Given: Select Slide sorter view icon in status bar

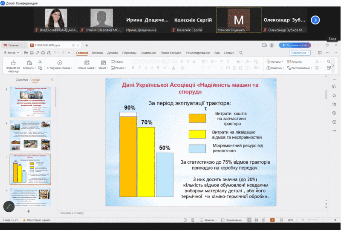Looking at the screenshot, I should [256, 220].
